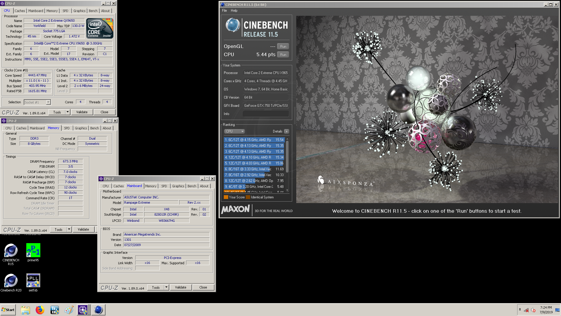Image resolution: width=561 pixels, height=316 pixels.
Task: Expand Tools arrow in Memory CPU-Z window
Action: [69, 229]
